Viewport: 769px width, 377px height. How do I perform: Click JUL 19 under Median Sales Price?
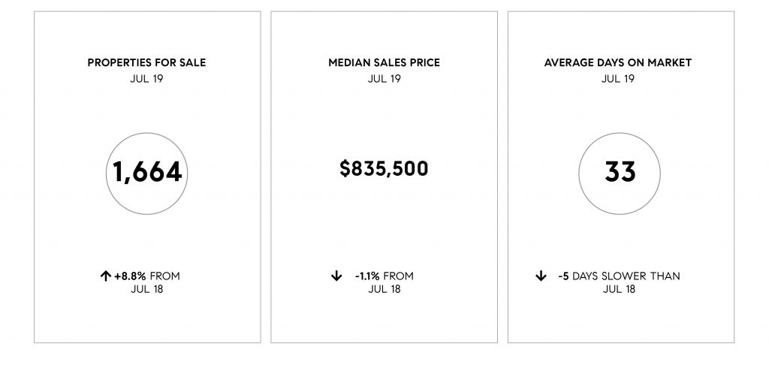[384, 78]
